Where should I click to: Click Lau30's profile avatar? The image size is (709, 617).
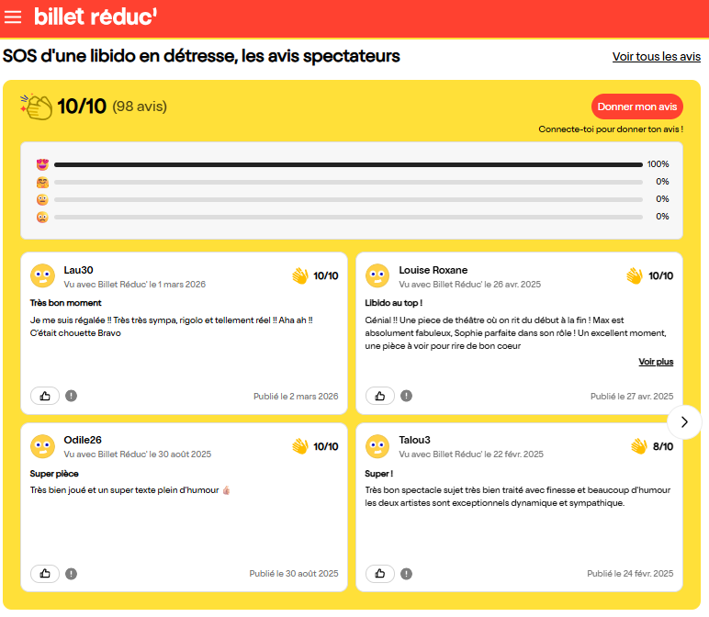point(42,275)
